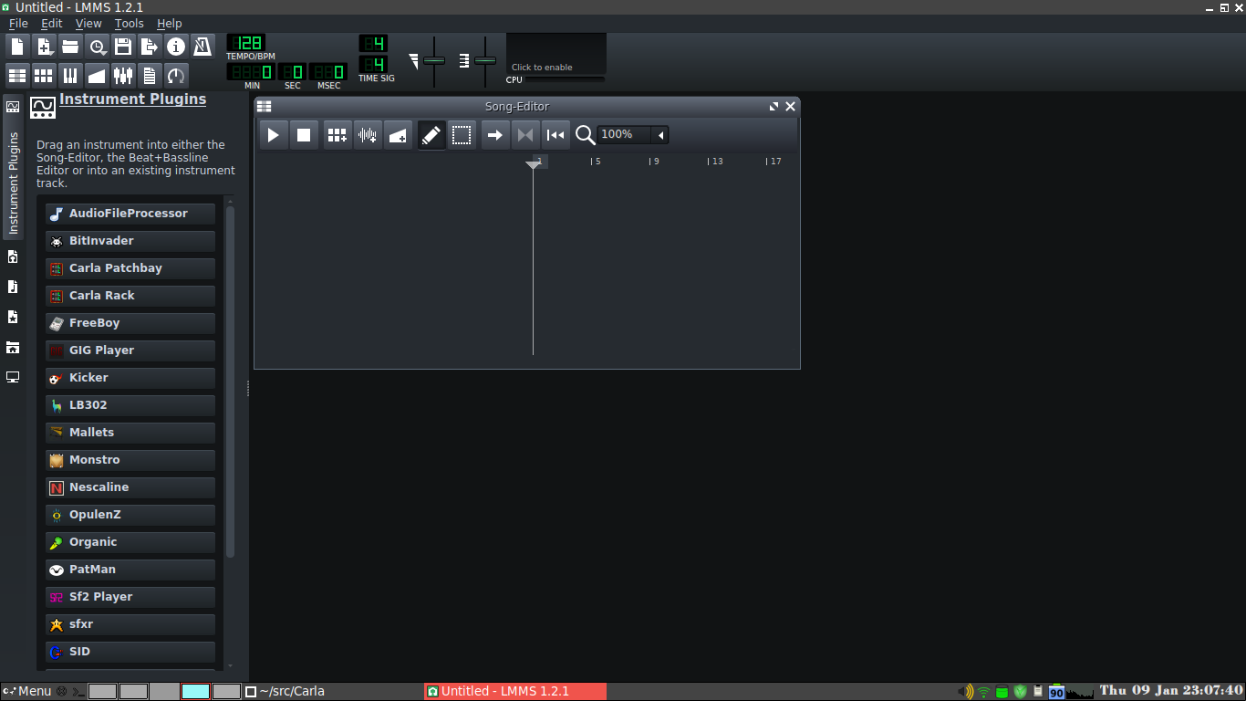Image resolution: width=1246 pixels, height=701 pixels.
Task: Select the SID plugin entry
Action: coord(130,652)
